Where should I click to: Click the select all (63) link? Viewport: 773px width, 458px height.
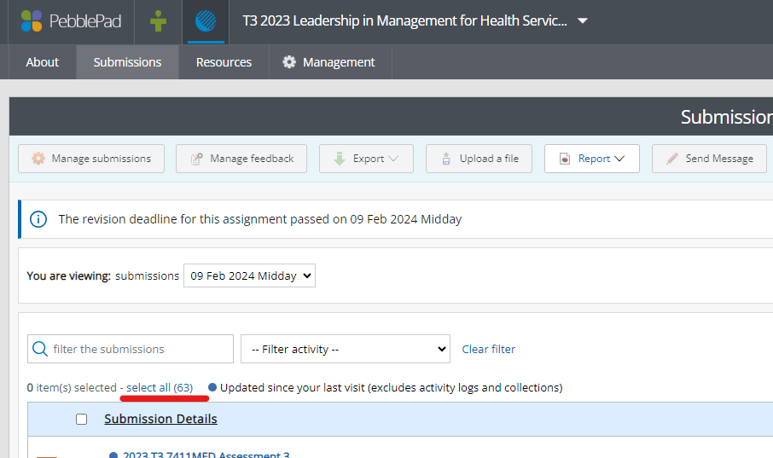[160, 387]
